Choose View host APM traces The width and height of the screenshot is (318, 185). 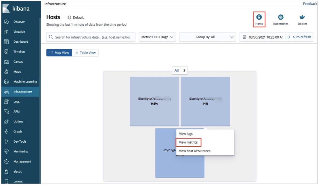click(195, 151)
